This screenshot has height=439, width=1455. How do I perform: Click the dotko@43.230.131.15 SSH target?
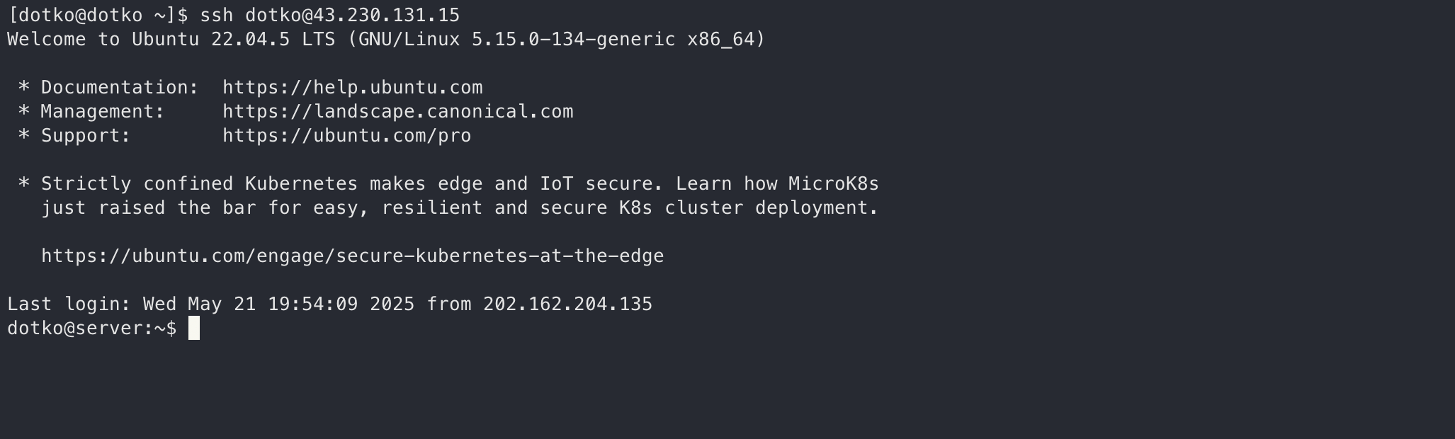pos(352,15)
